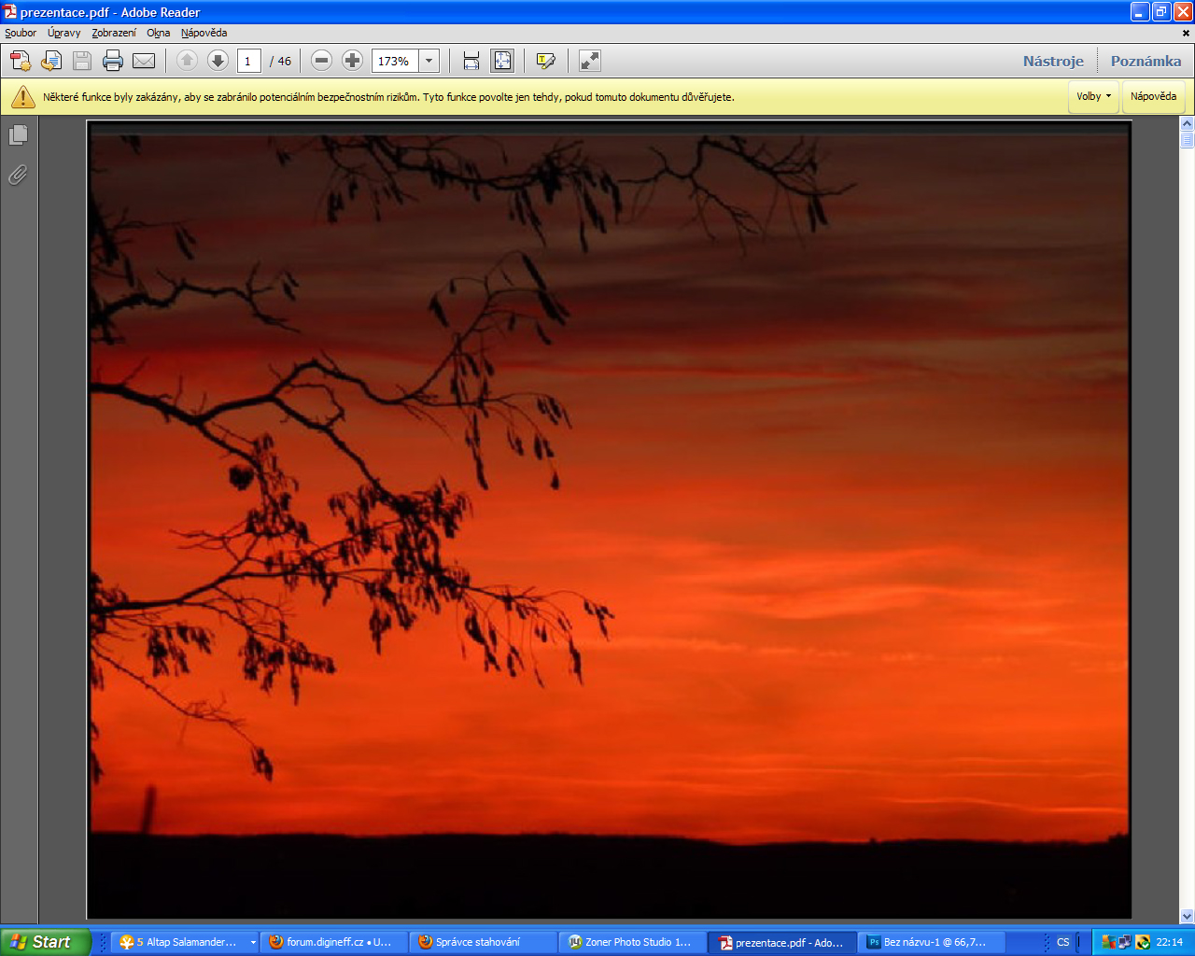Click the zoom out minus button
The width and height of the screenshot is (1195, 956).
pos(321,62)
